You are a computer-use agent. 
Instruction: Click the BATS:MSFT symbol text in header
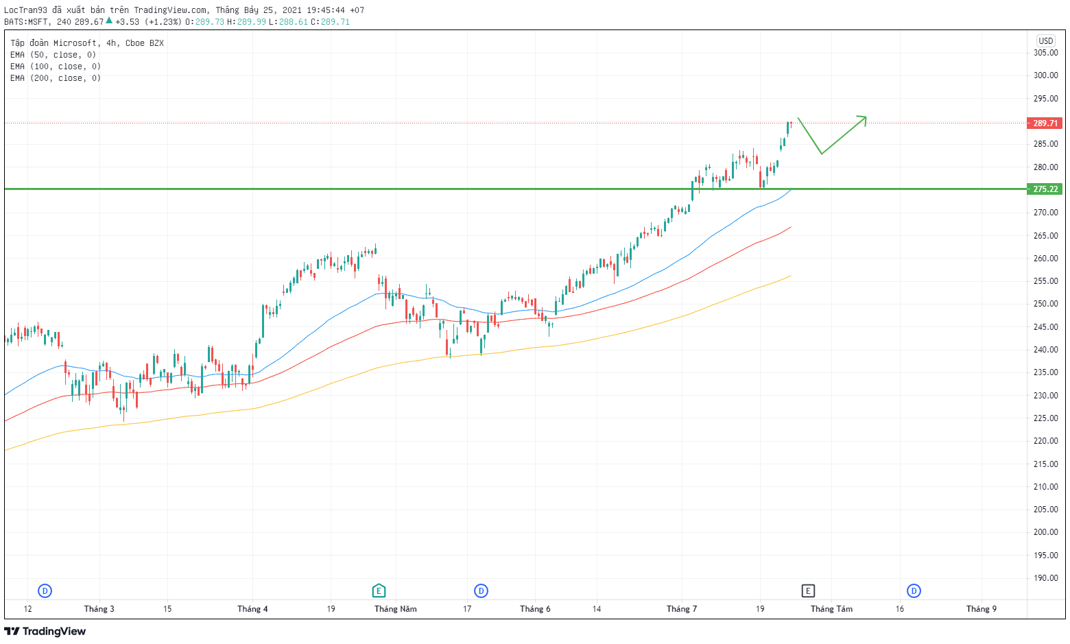(x=27, y=22)
